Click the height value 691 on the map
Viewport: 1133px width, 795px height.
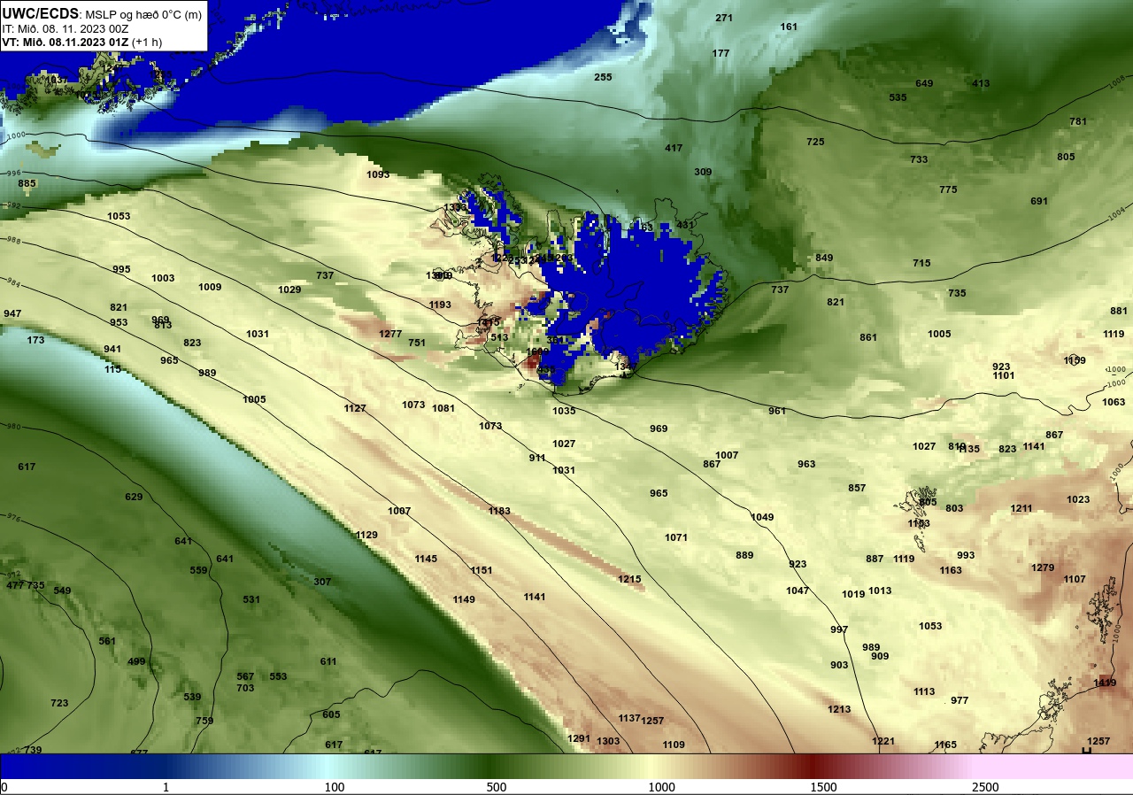coord(1039,201)
